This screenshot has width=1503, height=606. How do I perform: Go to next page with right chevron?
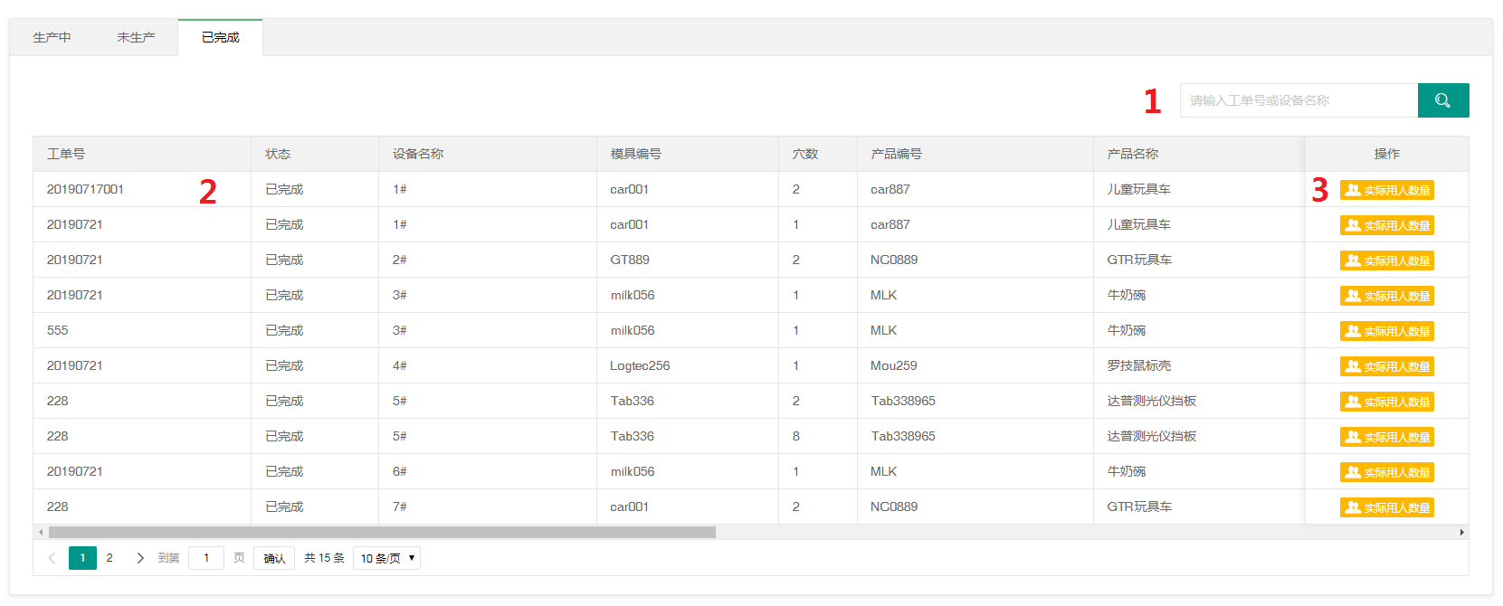tap(140, 558)
